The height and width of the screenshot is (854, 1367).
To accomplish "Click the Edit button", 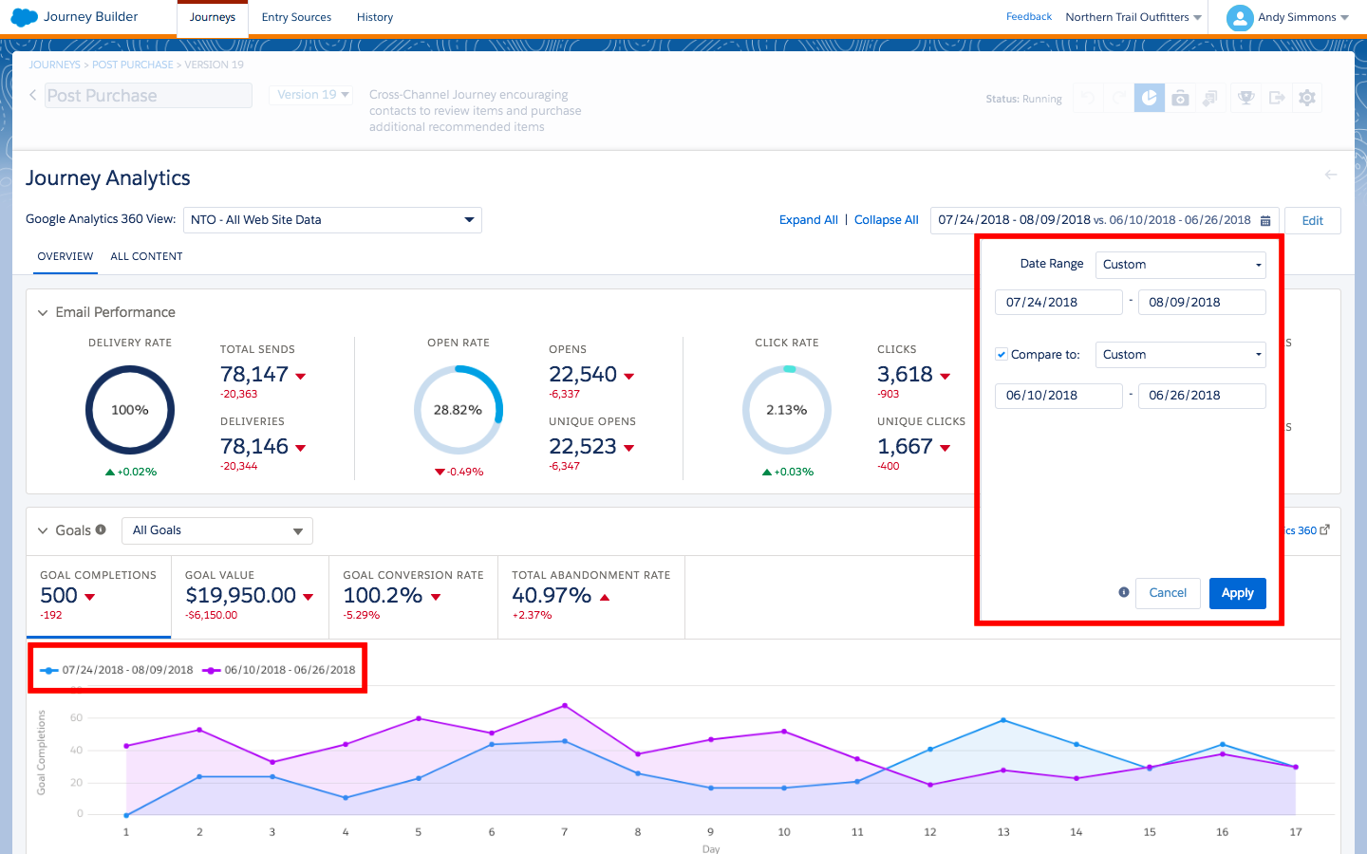I will click(1313, 220).
